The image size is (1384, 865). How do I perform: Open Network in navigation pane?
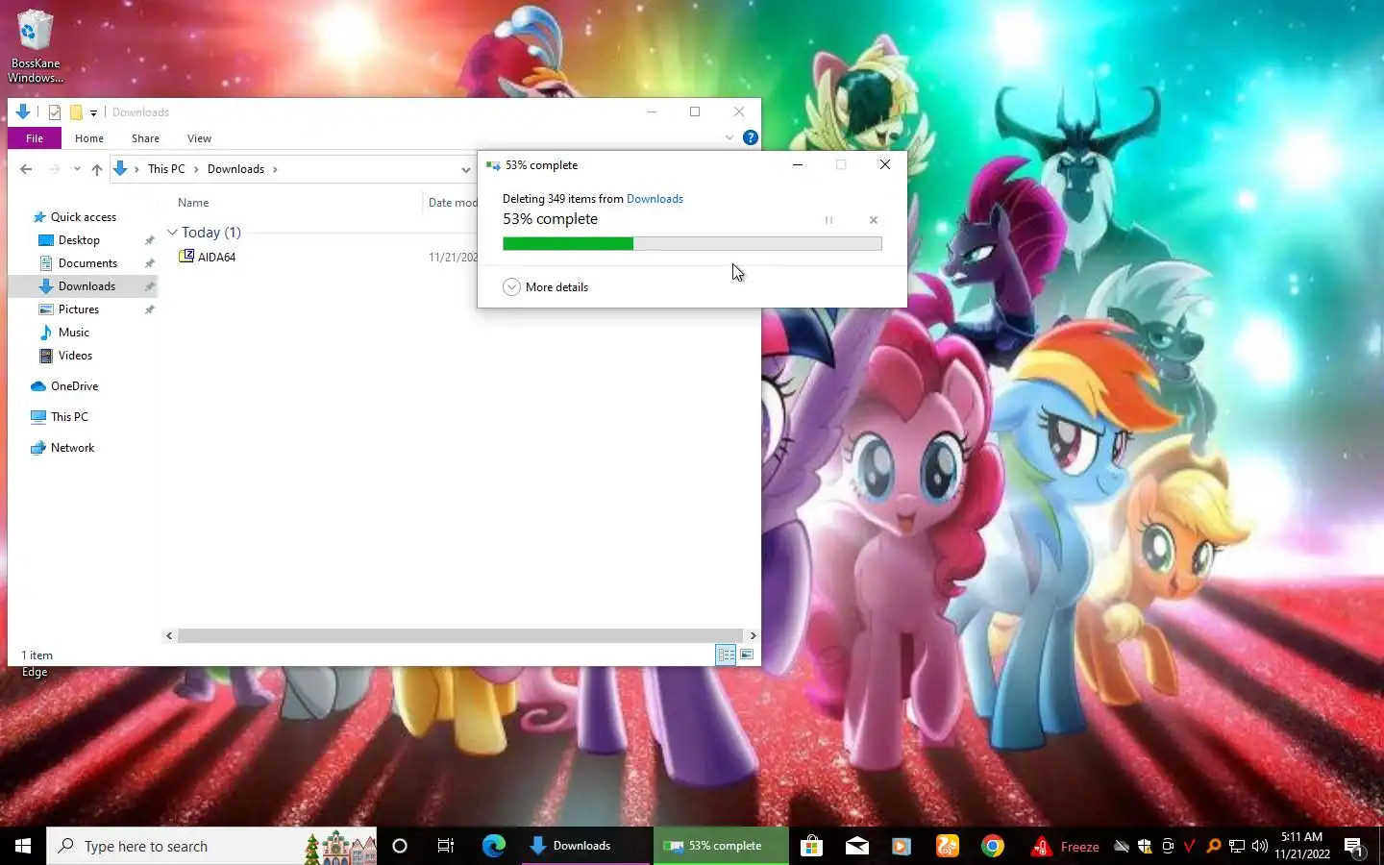[72, 448]
